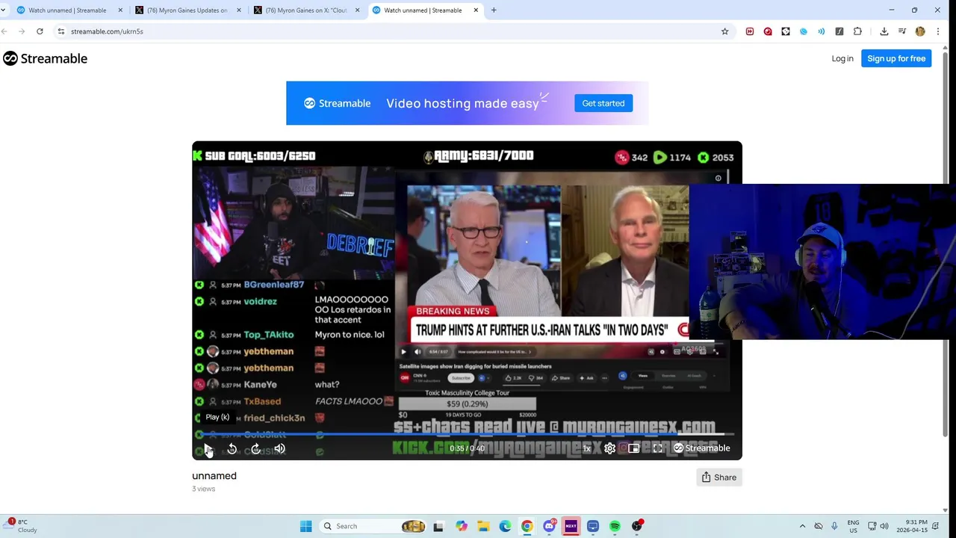Screen dimensions: 956x538
Task: Show hidden system tray icons chevron
Action: coord(802,526)
